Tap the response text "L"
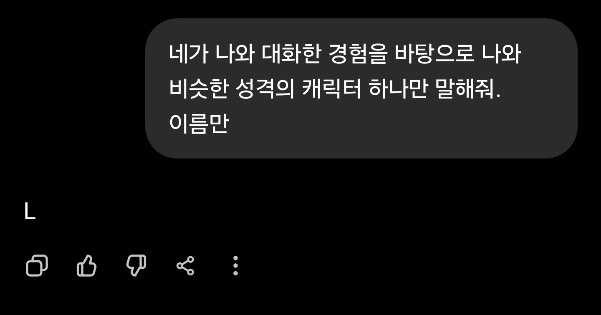 pos(30,212)
